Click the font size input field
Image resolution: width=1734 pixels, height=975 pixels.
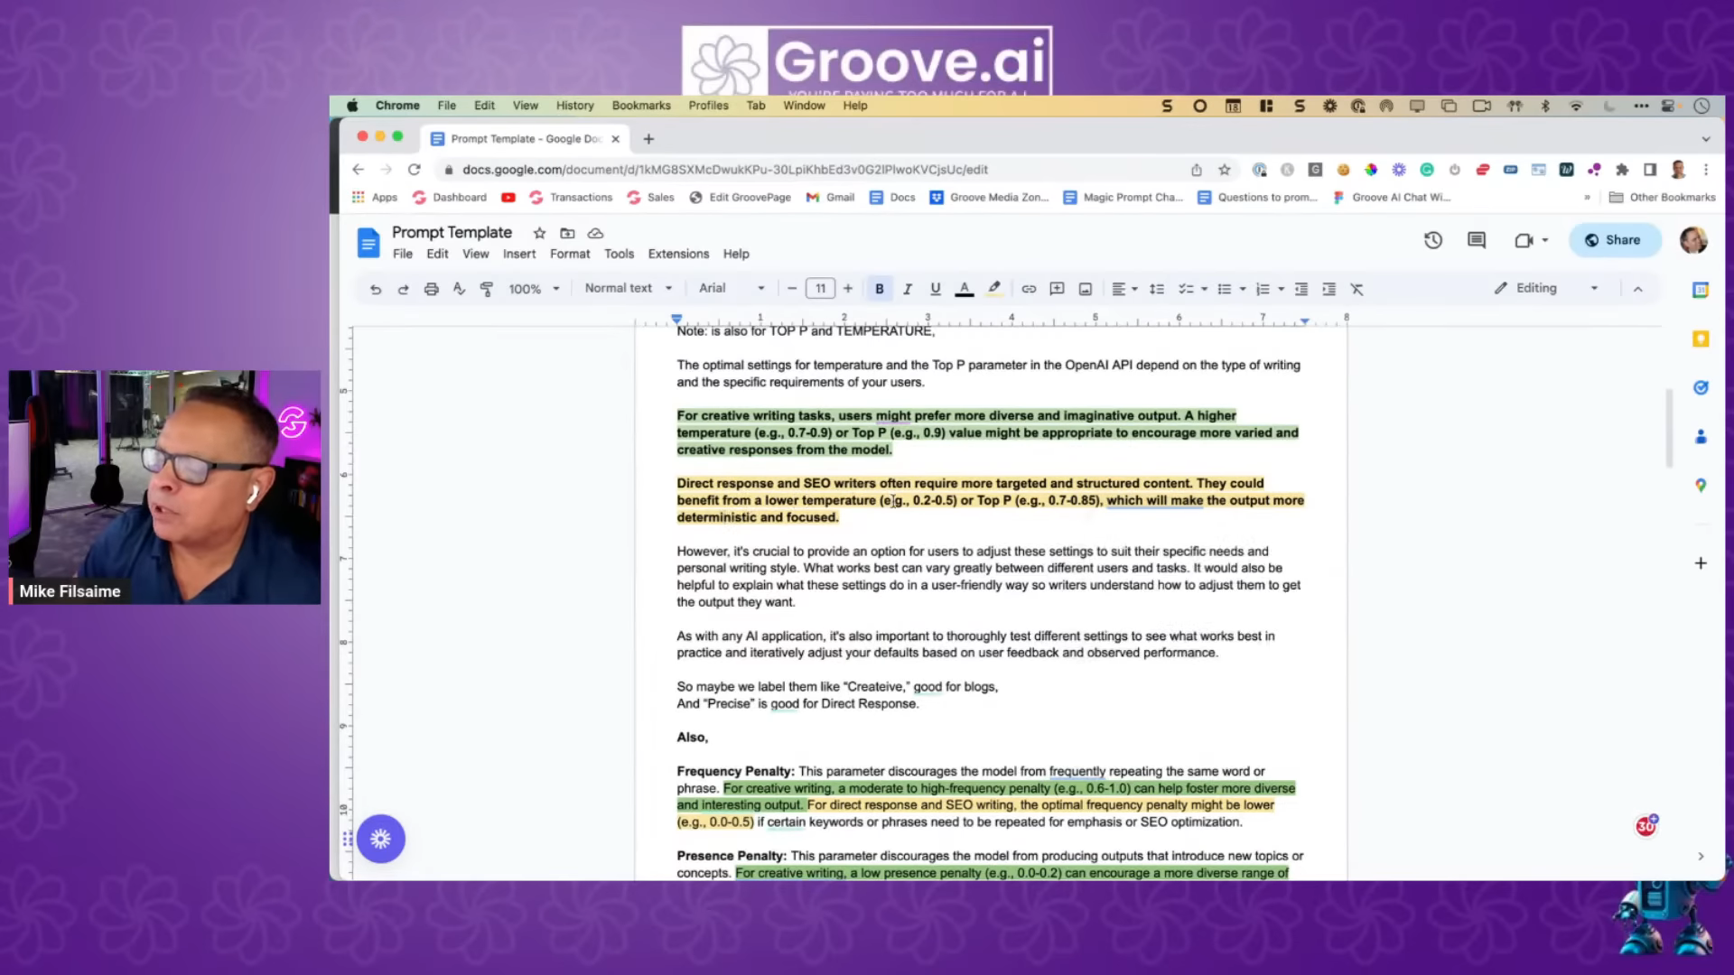point(820,289)
